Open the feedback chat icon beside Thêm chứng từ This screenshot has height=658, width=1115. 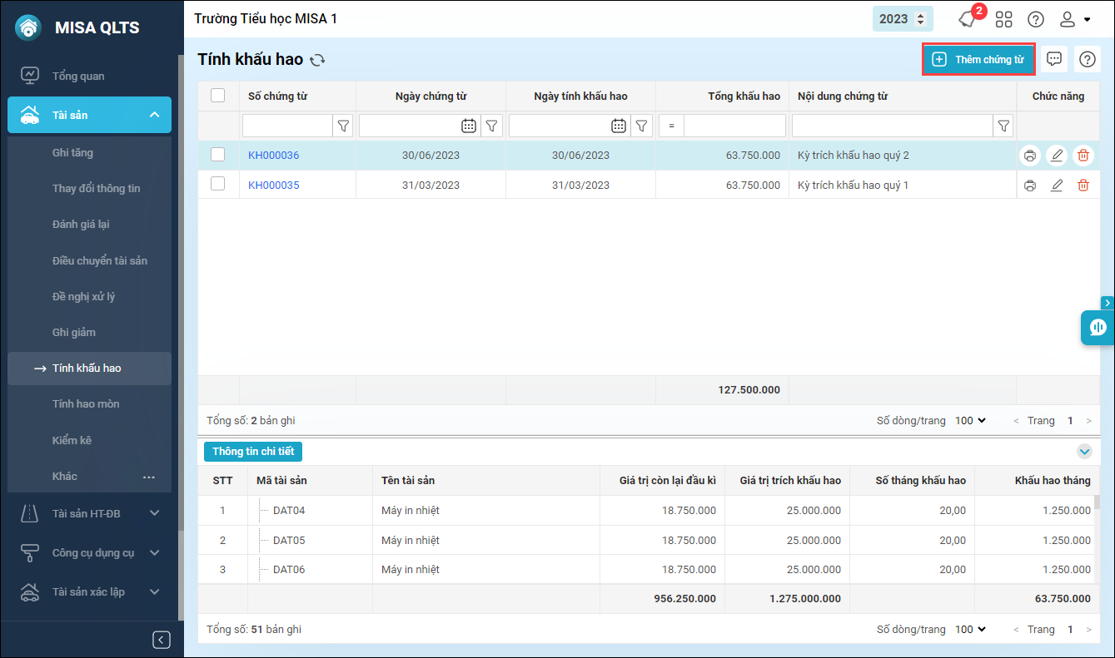click(x=1054, y=59)
